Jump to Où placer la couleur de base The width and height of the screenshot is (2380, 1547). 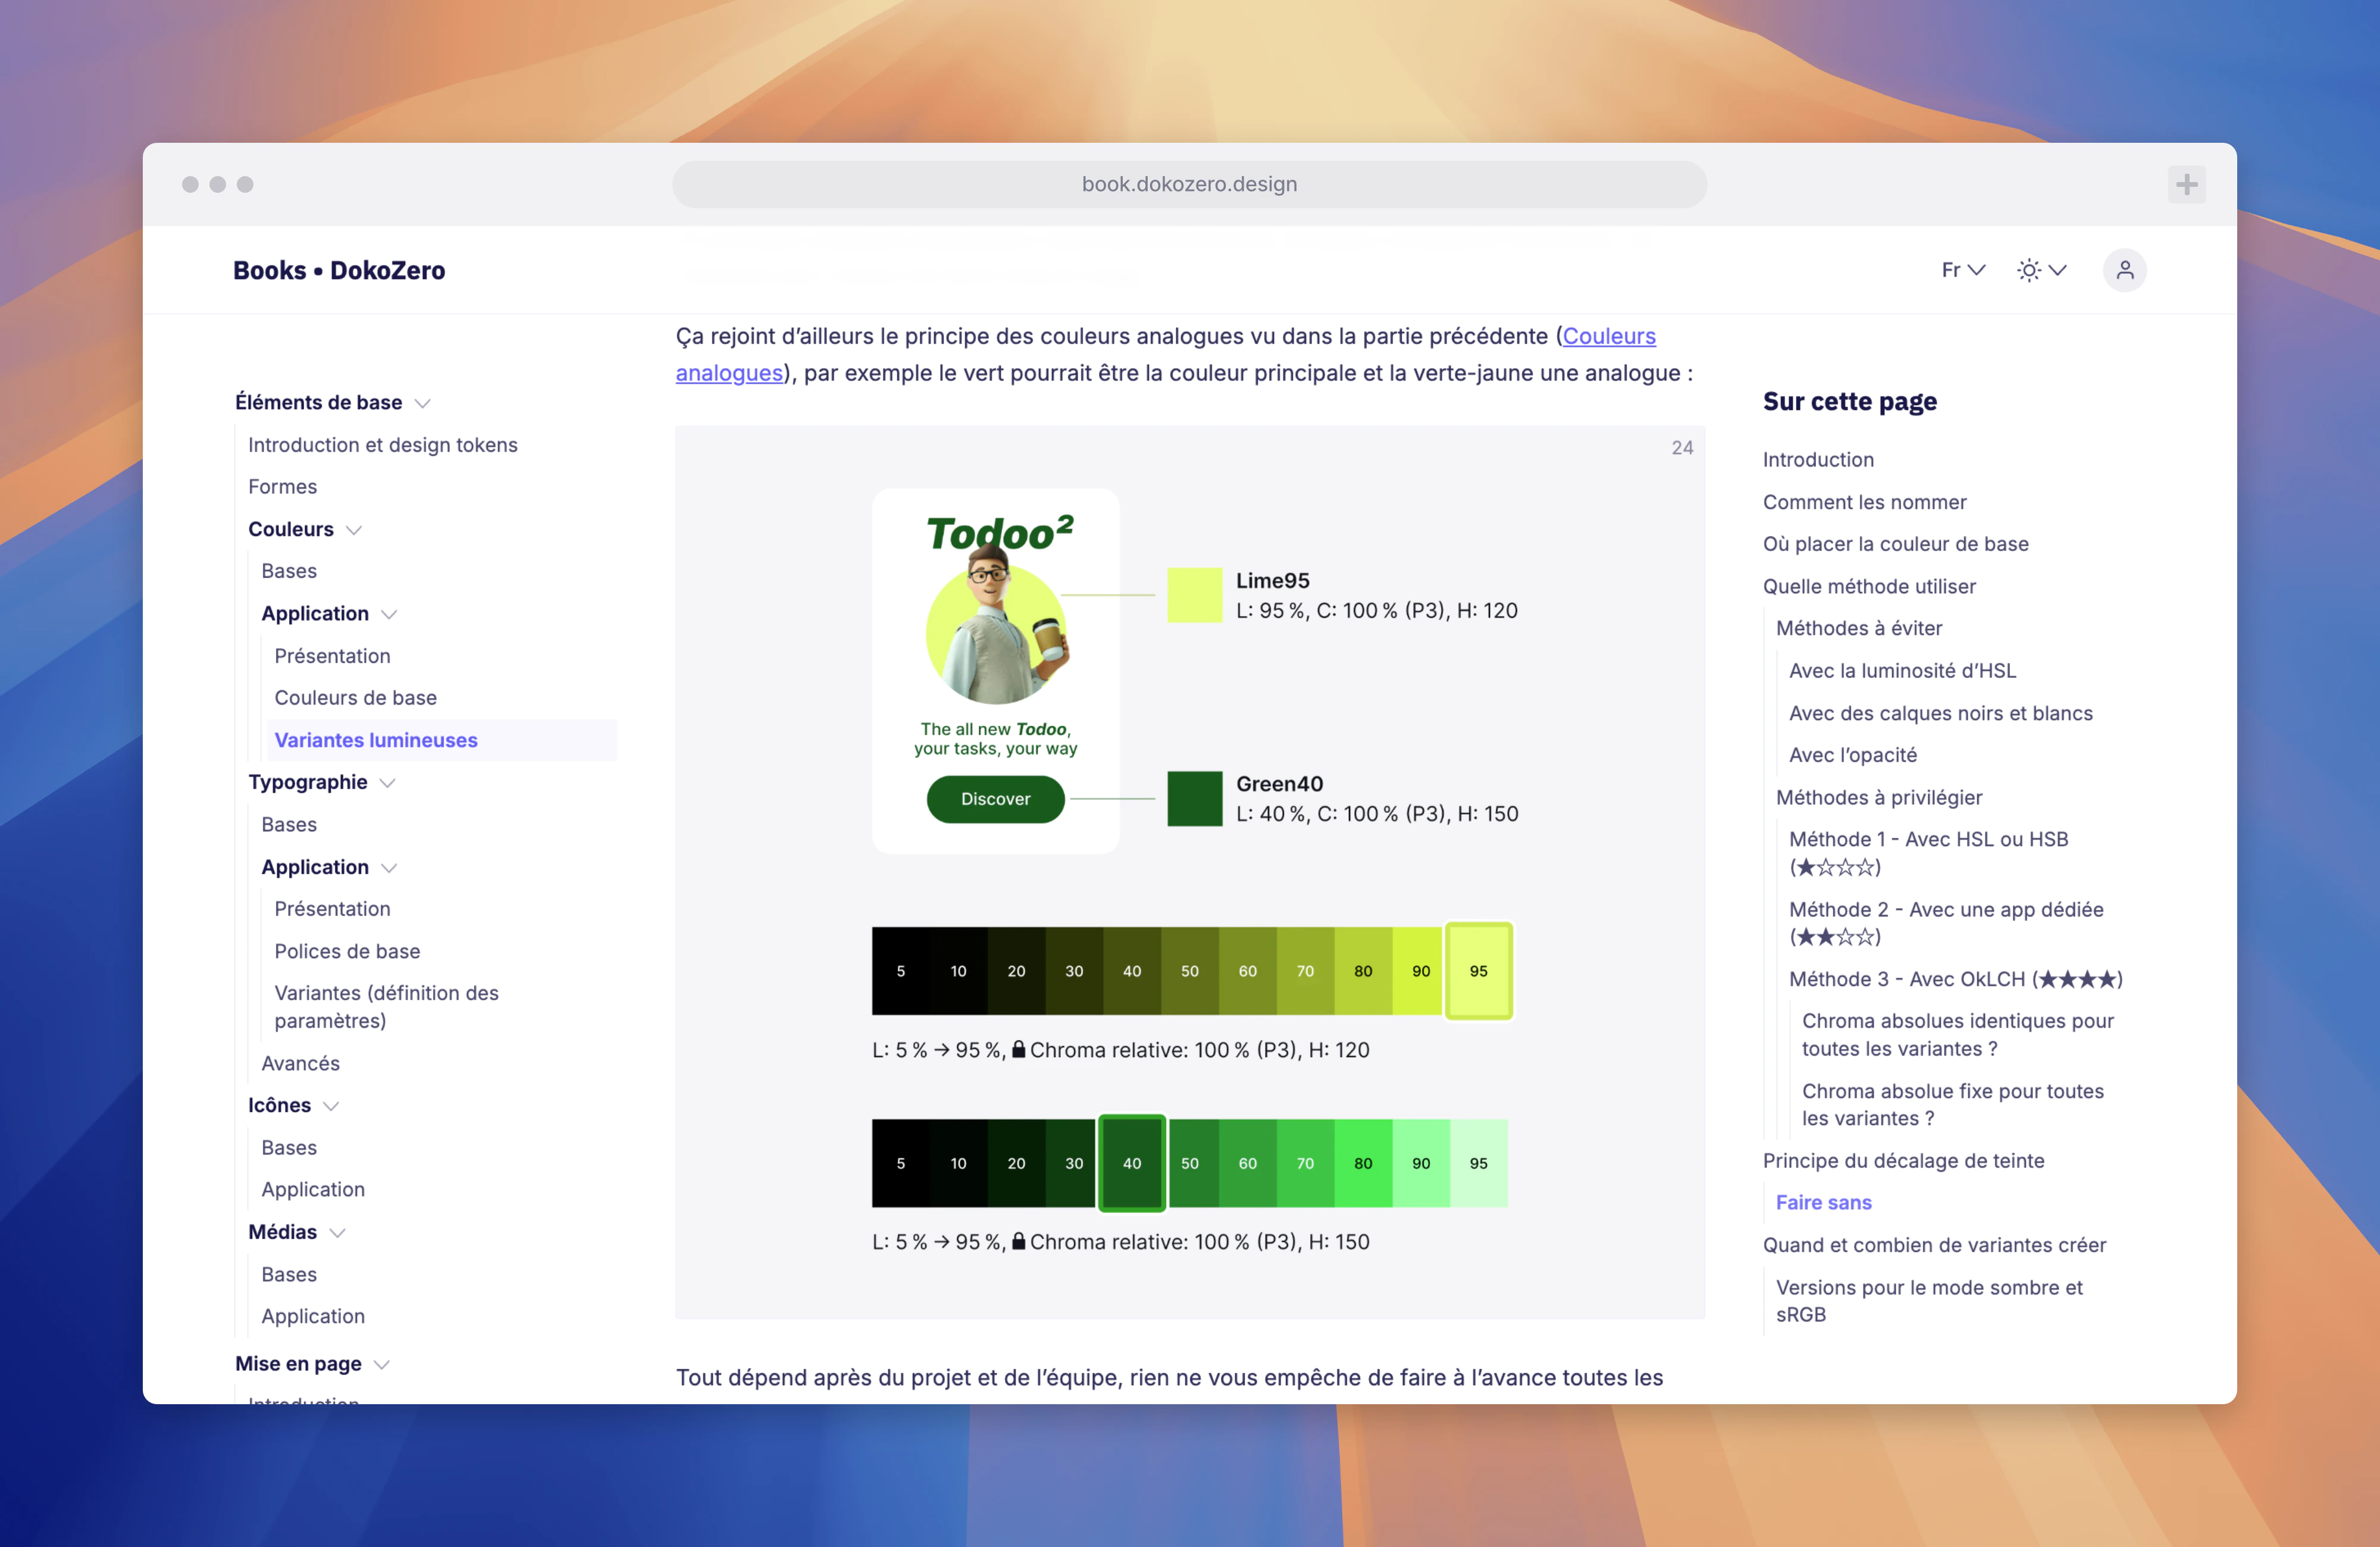(x=1895, y=544)
